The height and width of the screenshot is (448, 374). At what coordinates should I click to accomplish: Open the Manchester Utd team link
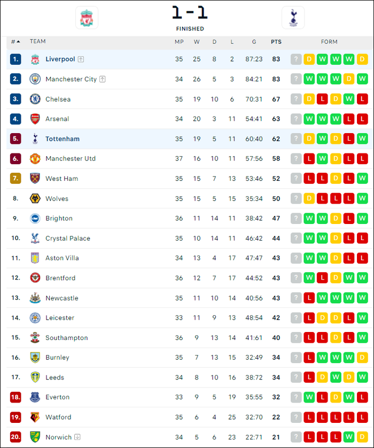click(71, 159)
